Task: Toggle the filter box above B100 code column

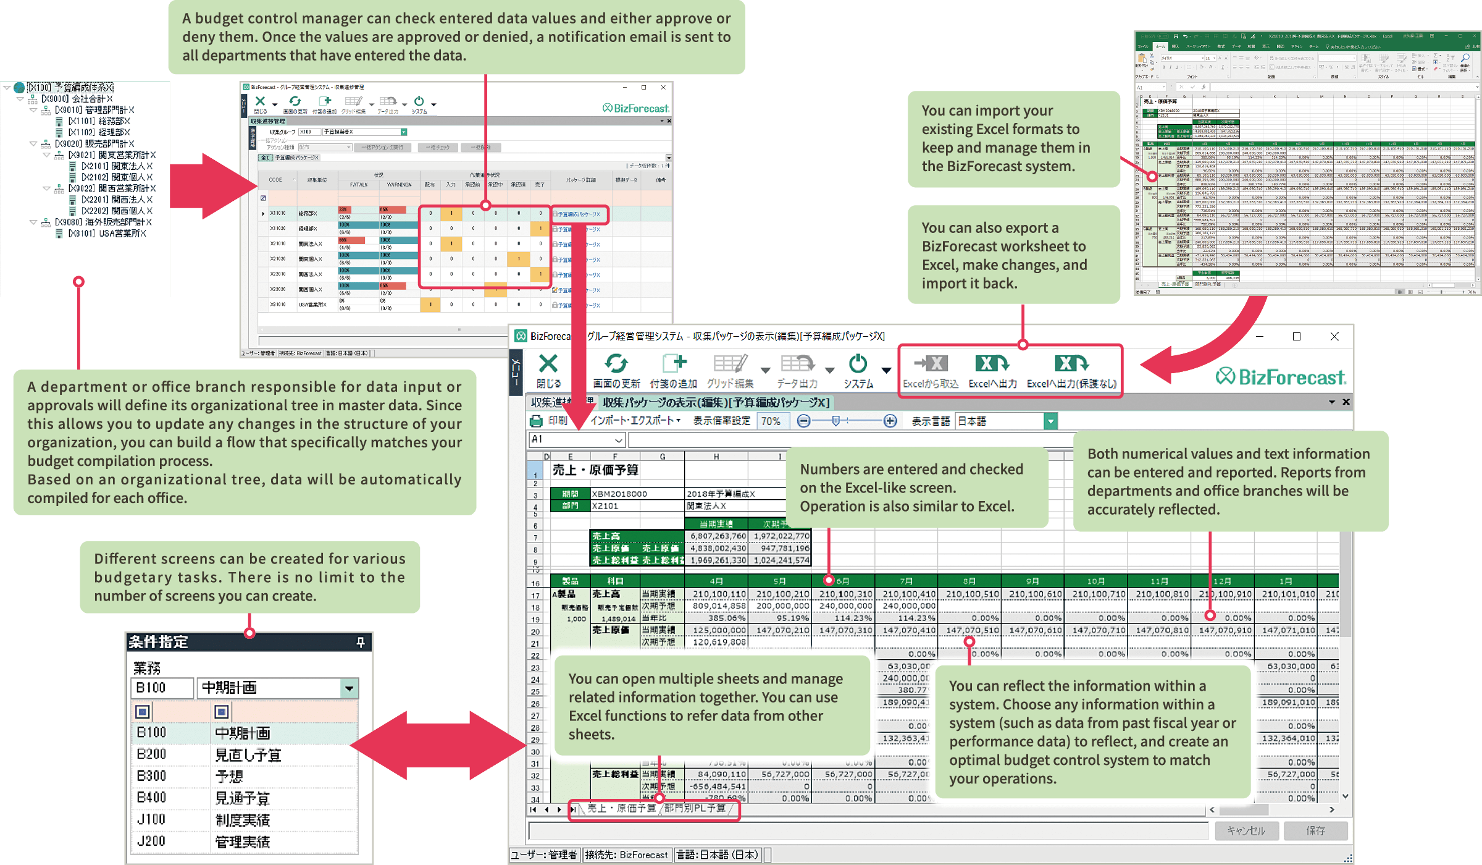Action: [142, 712]
